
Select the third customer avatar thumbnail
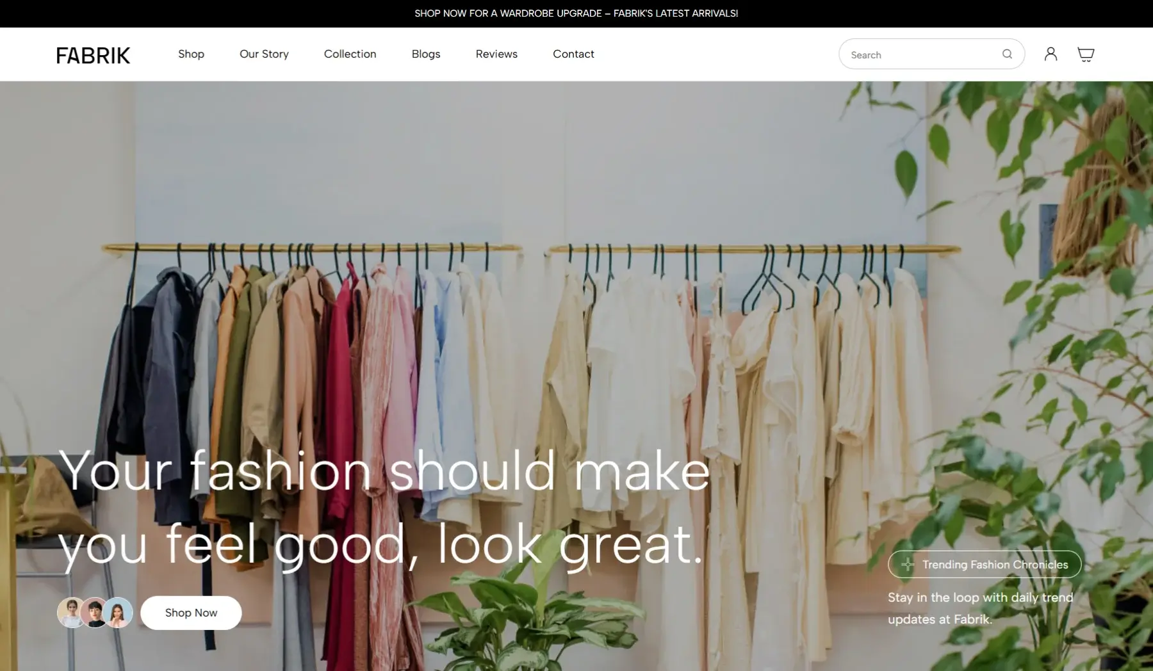click(118, 613)
